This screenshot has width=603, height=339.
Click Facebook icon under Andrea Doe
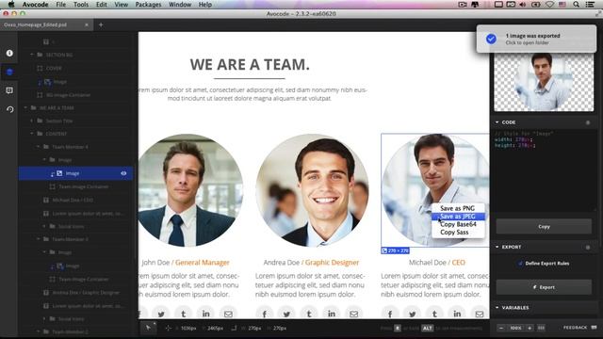tap(264, 314)
